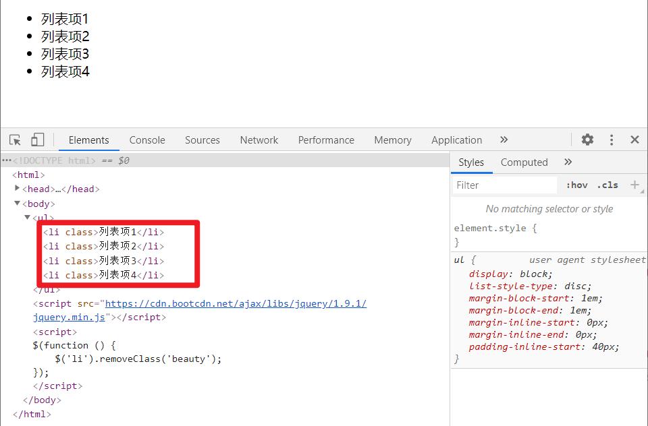
Task: Expand the head element node
Action: tap(18, 189)
